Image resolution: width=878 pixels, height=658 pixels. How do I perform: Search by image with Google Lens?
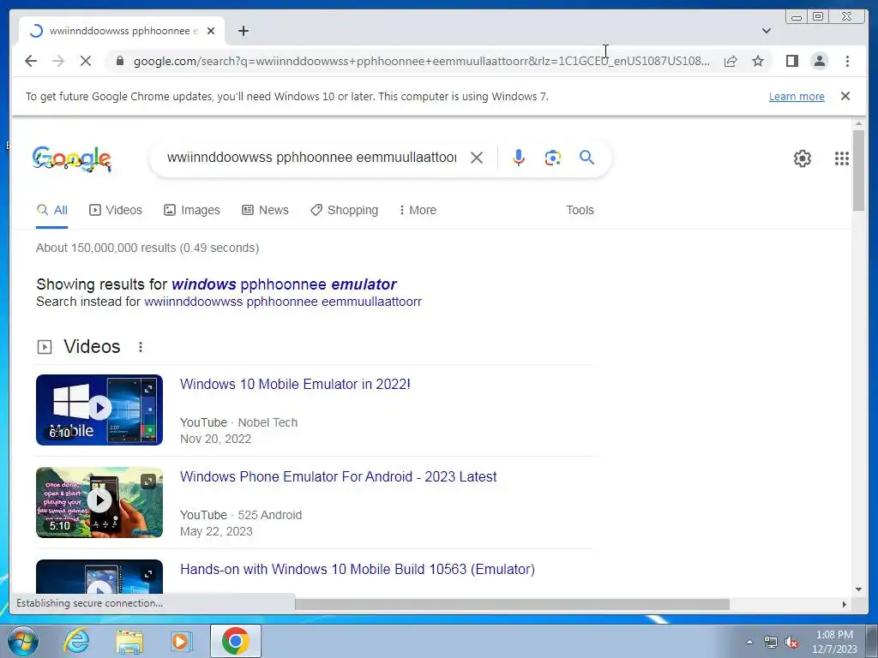pos(553,158)
